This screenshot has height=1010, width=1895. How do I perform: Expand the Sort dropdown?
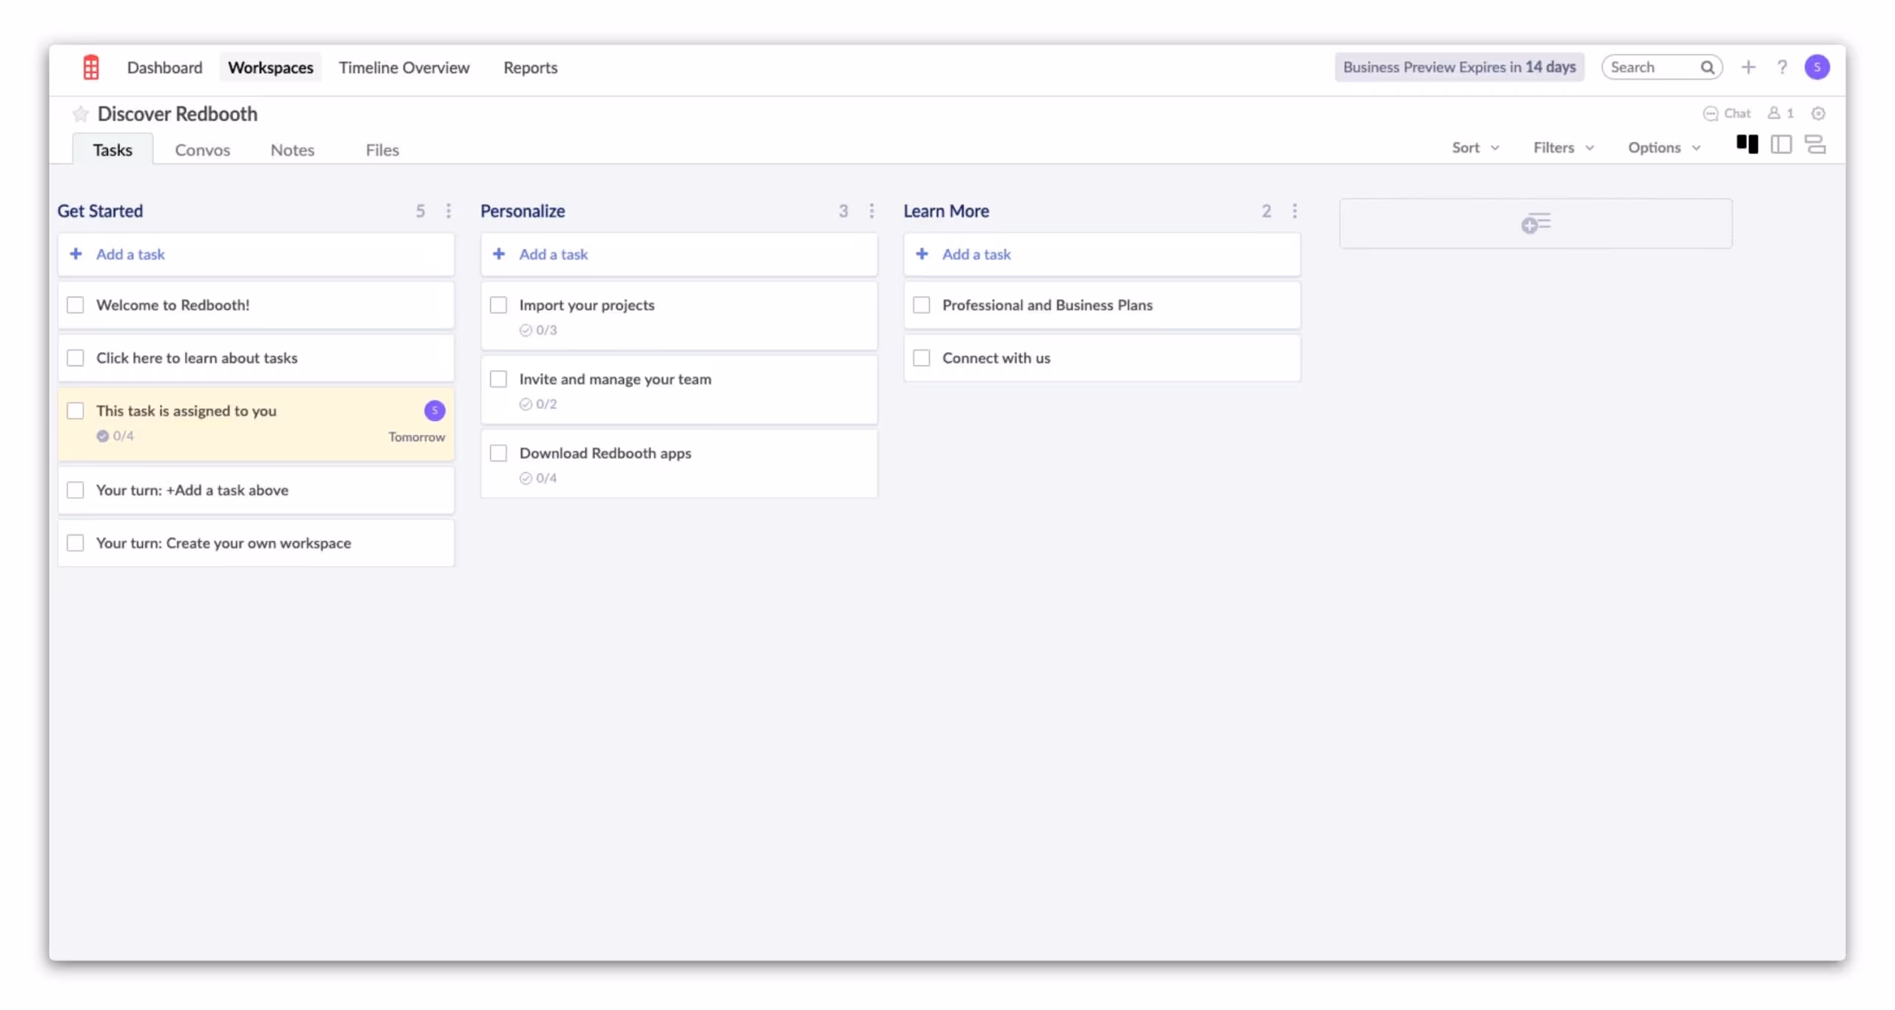(x=1475, y=148)
